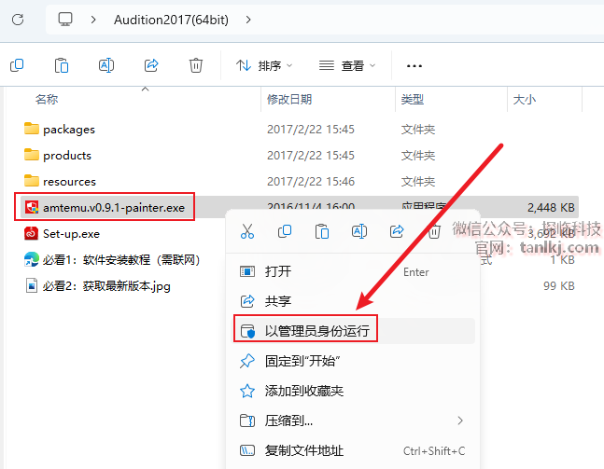This screenshot has width=604, height=469.
Task: Select the products folder icon
Action: pos(31,155)
